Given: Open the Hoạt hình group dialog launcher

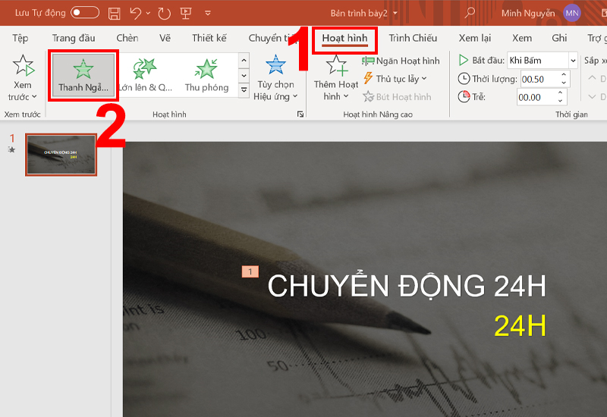Looking at the screenshot, I should 300,114.
